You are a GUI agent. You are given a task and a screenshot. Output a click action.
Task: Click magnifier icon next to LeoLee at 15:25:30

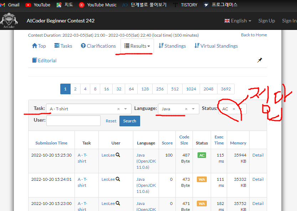tap(118, 155)
